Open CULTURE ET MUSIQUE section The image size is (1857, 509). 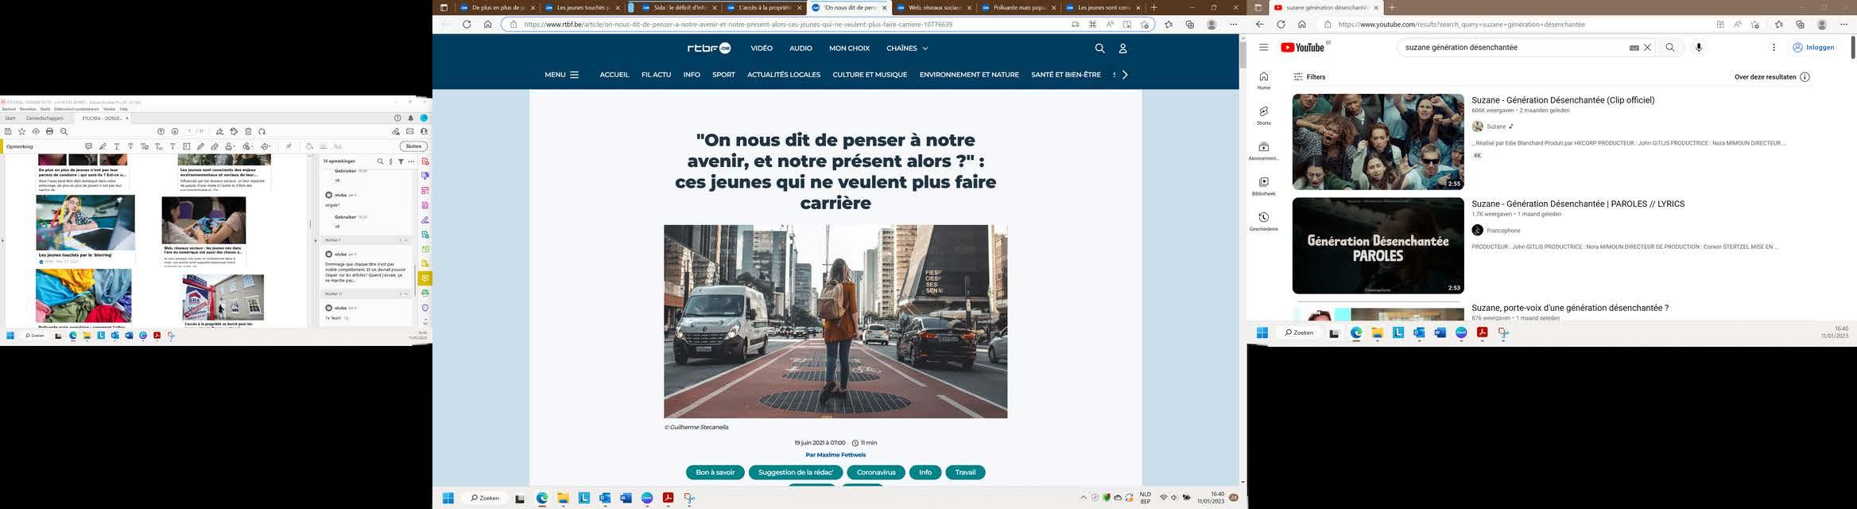(870, 75)
